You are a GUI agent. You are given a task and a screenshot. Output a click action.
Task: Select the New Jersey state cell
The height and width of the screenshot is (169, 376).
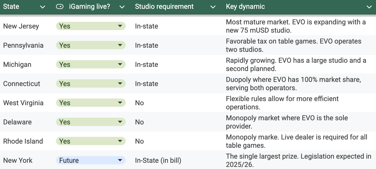(26, 26)
